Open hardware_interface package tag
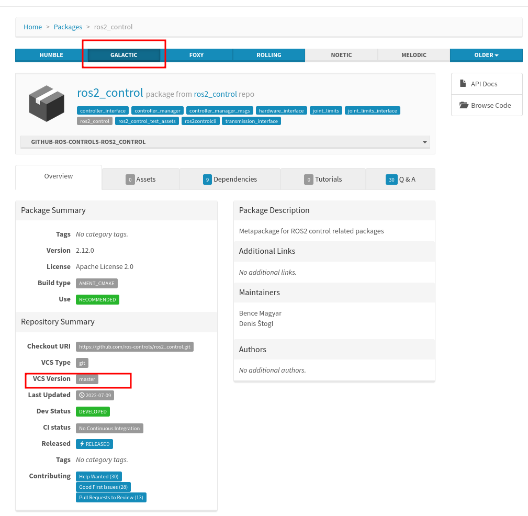 (x=281, y=111)
